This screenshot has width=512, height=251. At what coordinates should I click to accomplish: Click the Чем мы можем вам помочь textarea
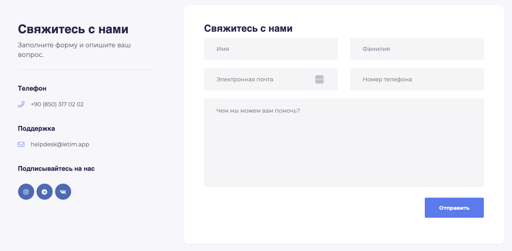pos(344,142)
